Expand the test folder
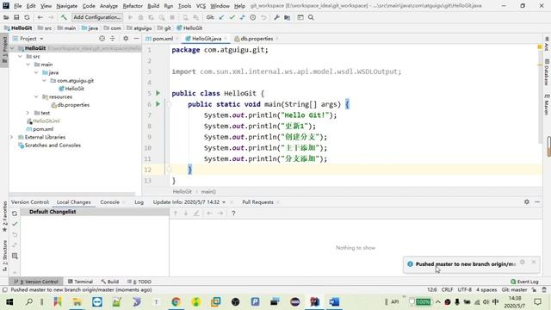 [x=28, y=113]
